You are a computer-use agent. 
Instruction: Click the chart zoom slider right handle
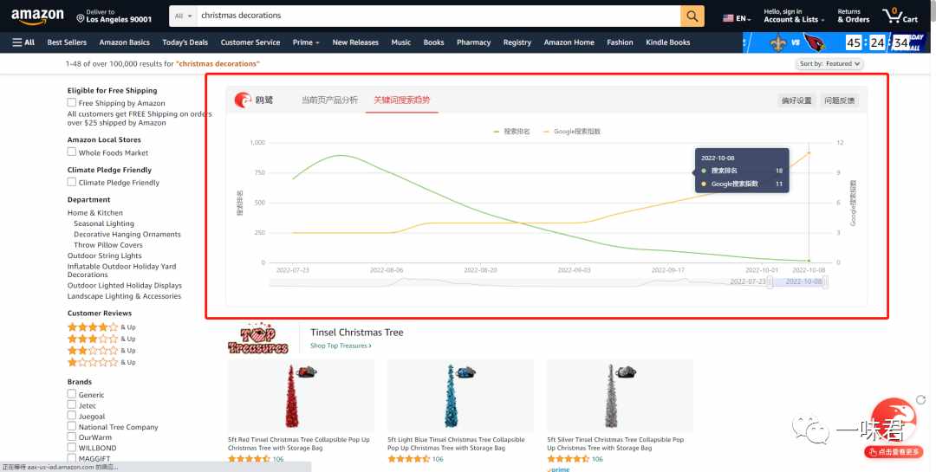pyautogui.click(x=826, y=281)
